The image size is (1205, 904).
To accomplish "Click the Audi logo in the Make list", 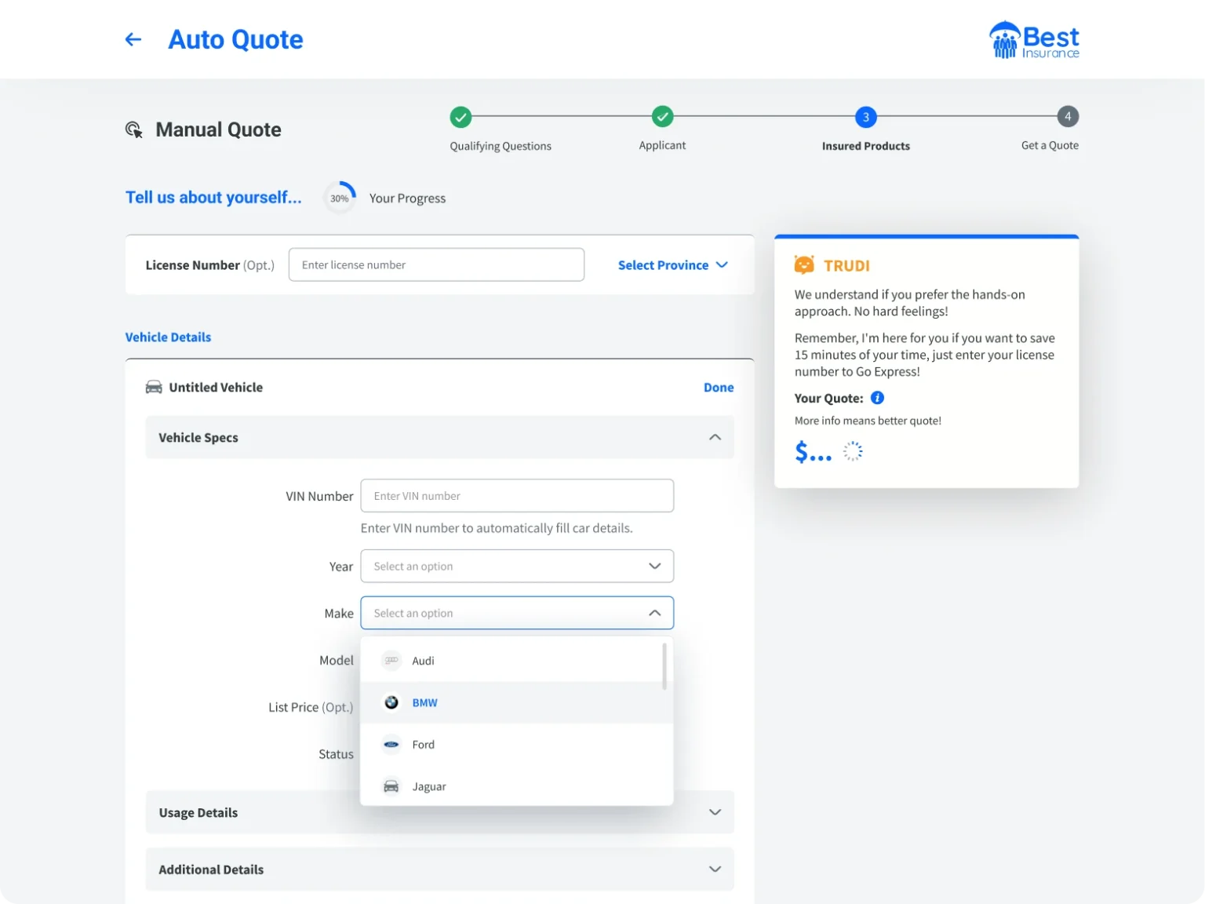I will (x=391, y=661).
